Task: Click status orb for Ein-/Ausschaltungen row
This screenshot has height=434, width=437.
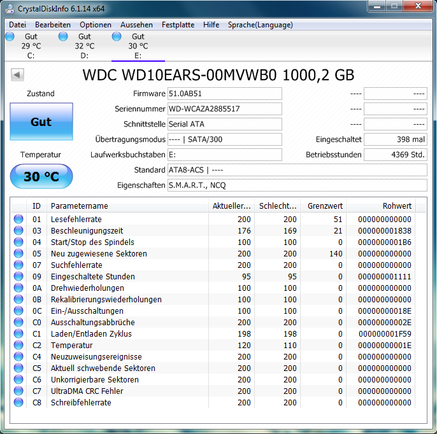Action: (x=18, y=311)
